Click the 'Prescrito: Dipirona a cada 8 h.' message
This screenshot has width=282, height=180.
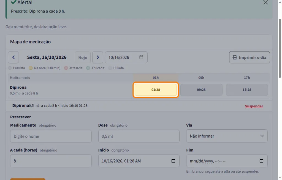(x=38, y=11)
